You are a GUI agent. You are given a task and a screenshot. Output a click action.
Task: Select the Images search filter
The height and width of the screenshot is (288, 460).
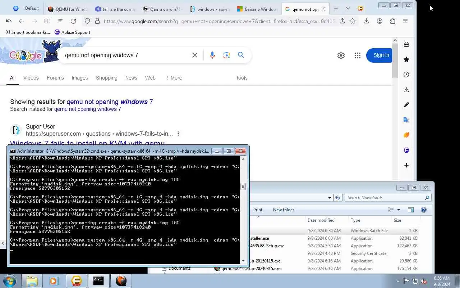80,78
